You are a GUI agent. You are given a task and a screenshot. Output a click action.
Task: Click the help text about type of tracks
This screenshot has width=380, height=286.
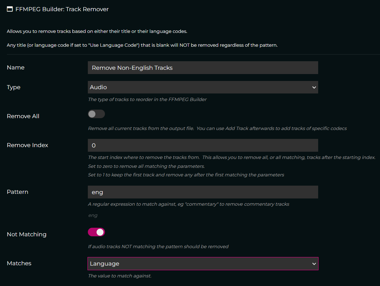(x=147, y=99)
